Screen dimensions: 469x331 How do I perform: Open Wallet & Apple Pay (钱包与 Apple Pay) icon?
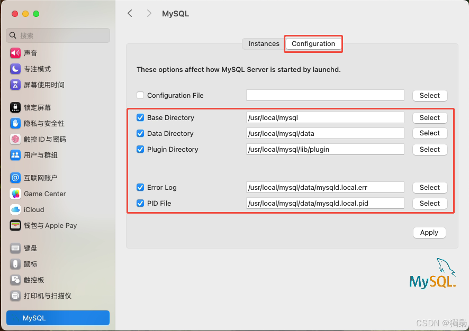coord(15,225)
